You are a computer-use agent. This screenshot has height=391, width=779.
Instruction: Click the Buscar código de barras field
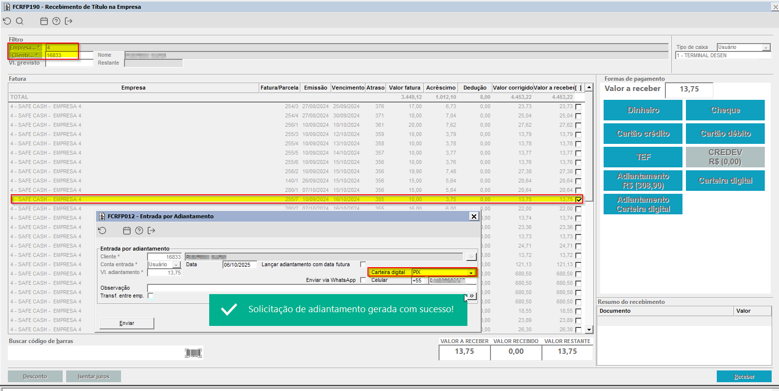[x=96, y=353]
